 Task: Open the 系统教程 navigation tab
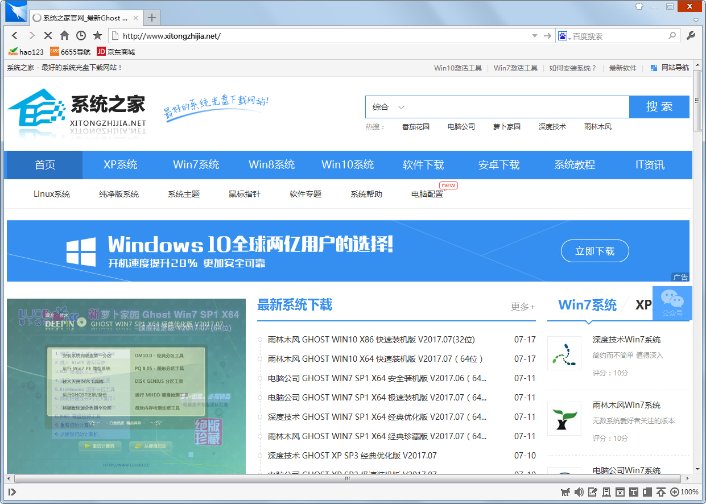click(x=574, y=165)
